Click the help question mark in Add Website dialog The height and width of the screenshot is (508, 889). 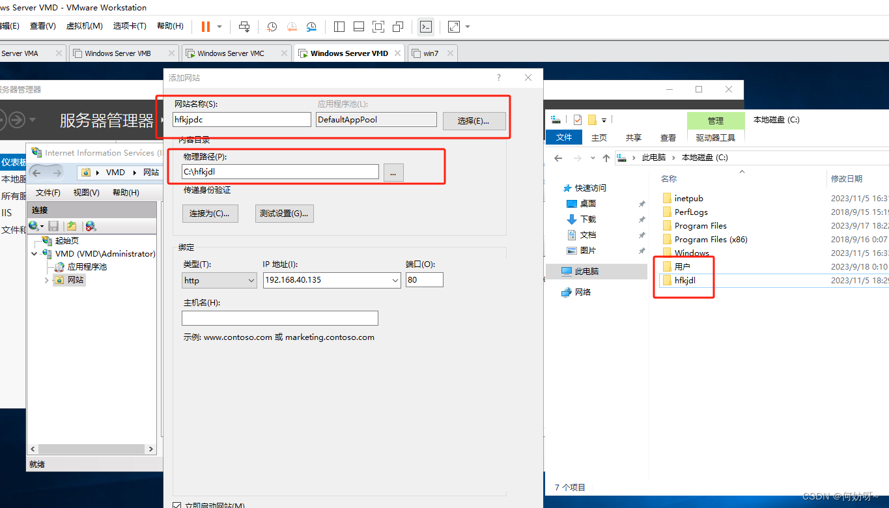(x=499, y=78)
